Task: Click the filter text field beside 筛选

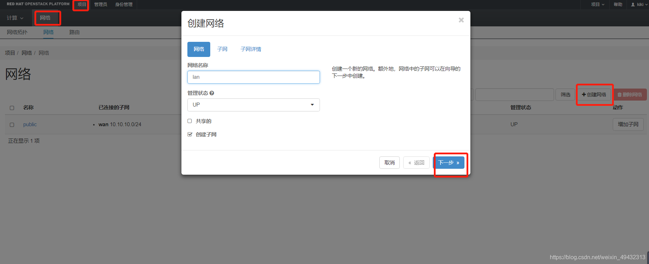Action: [x=515, y=95]
